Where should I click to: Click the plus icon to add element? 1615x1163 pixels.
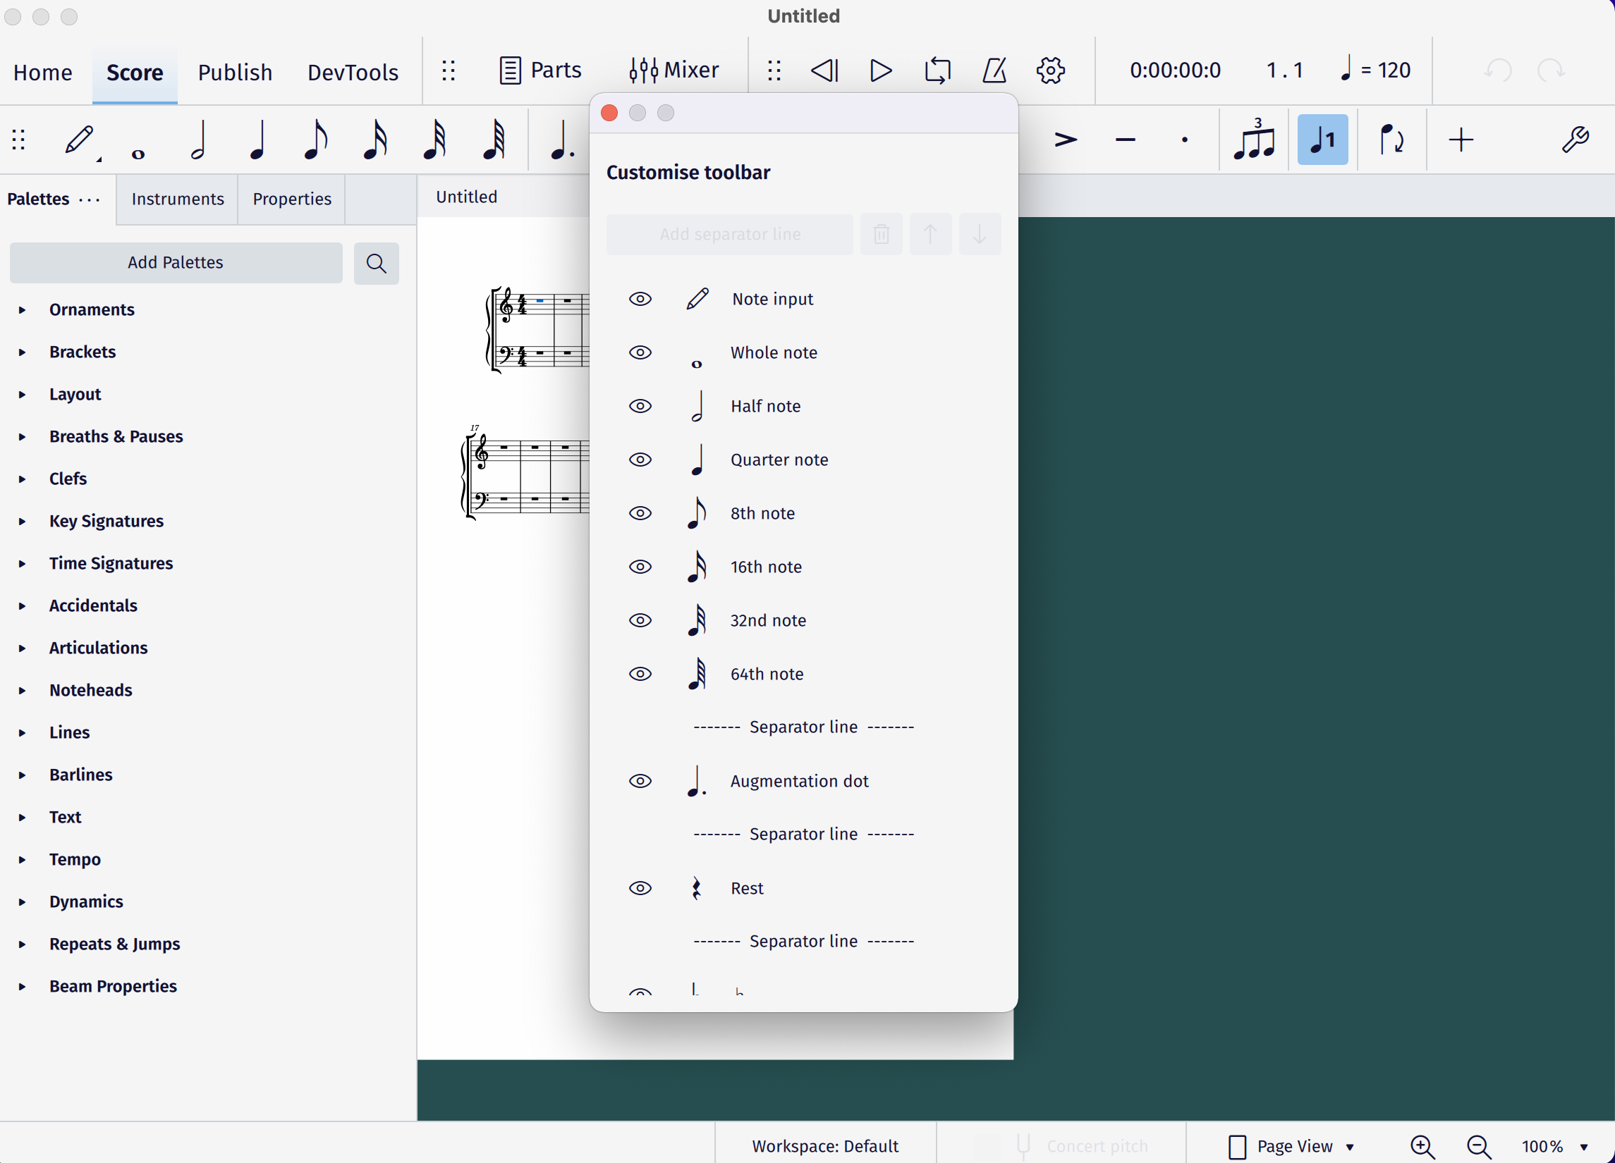pyautogui.click(x=1460, y=140)
